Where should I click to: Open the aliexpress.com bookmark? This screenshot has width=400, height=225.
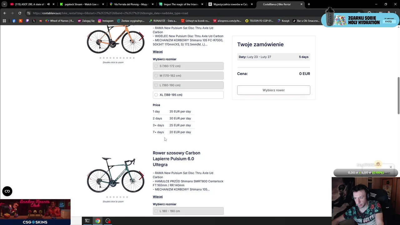coord(227,21)
